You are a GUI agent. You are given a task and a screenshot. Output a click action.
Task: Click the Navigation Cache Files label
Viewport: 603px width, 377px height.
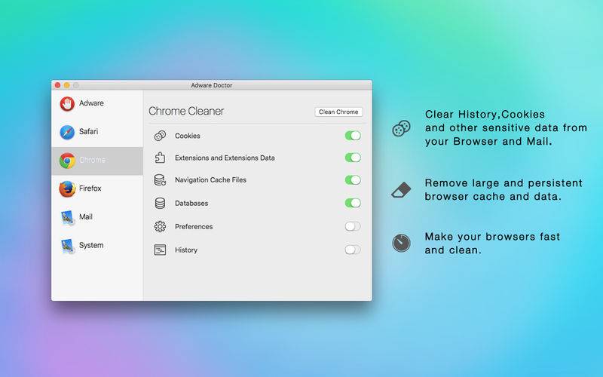pyautogui.click(x=211, y=180)
